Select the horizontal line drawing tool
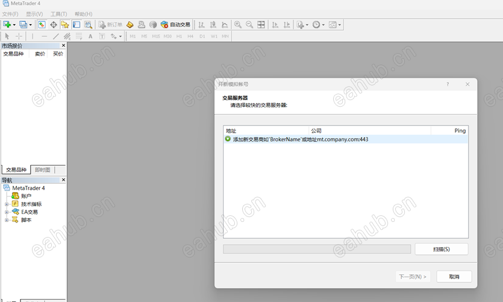Viewport: 503px width, 302px height. (44, 36)
